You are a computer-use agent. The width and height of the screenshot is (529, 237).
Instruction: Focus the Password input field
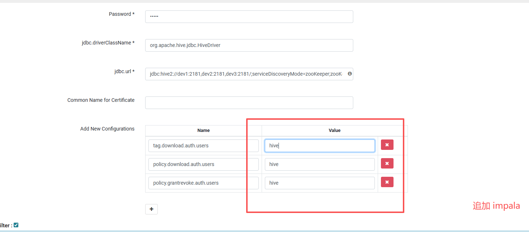click(249, 16)
